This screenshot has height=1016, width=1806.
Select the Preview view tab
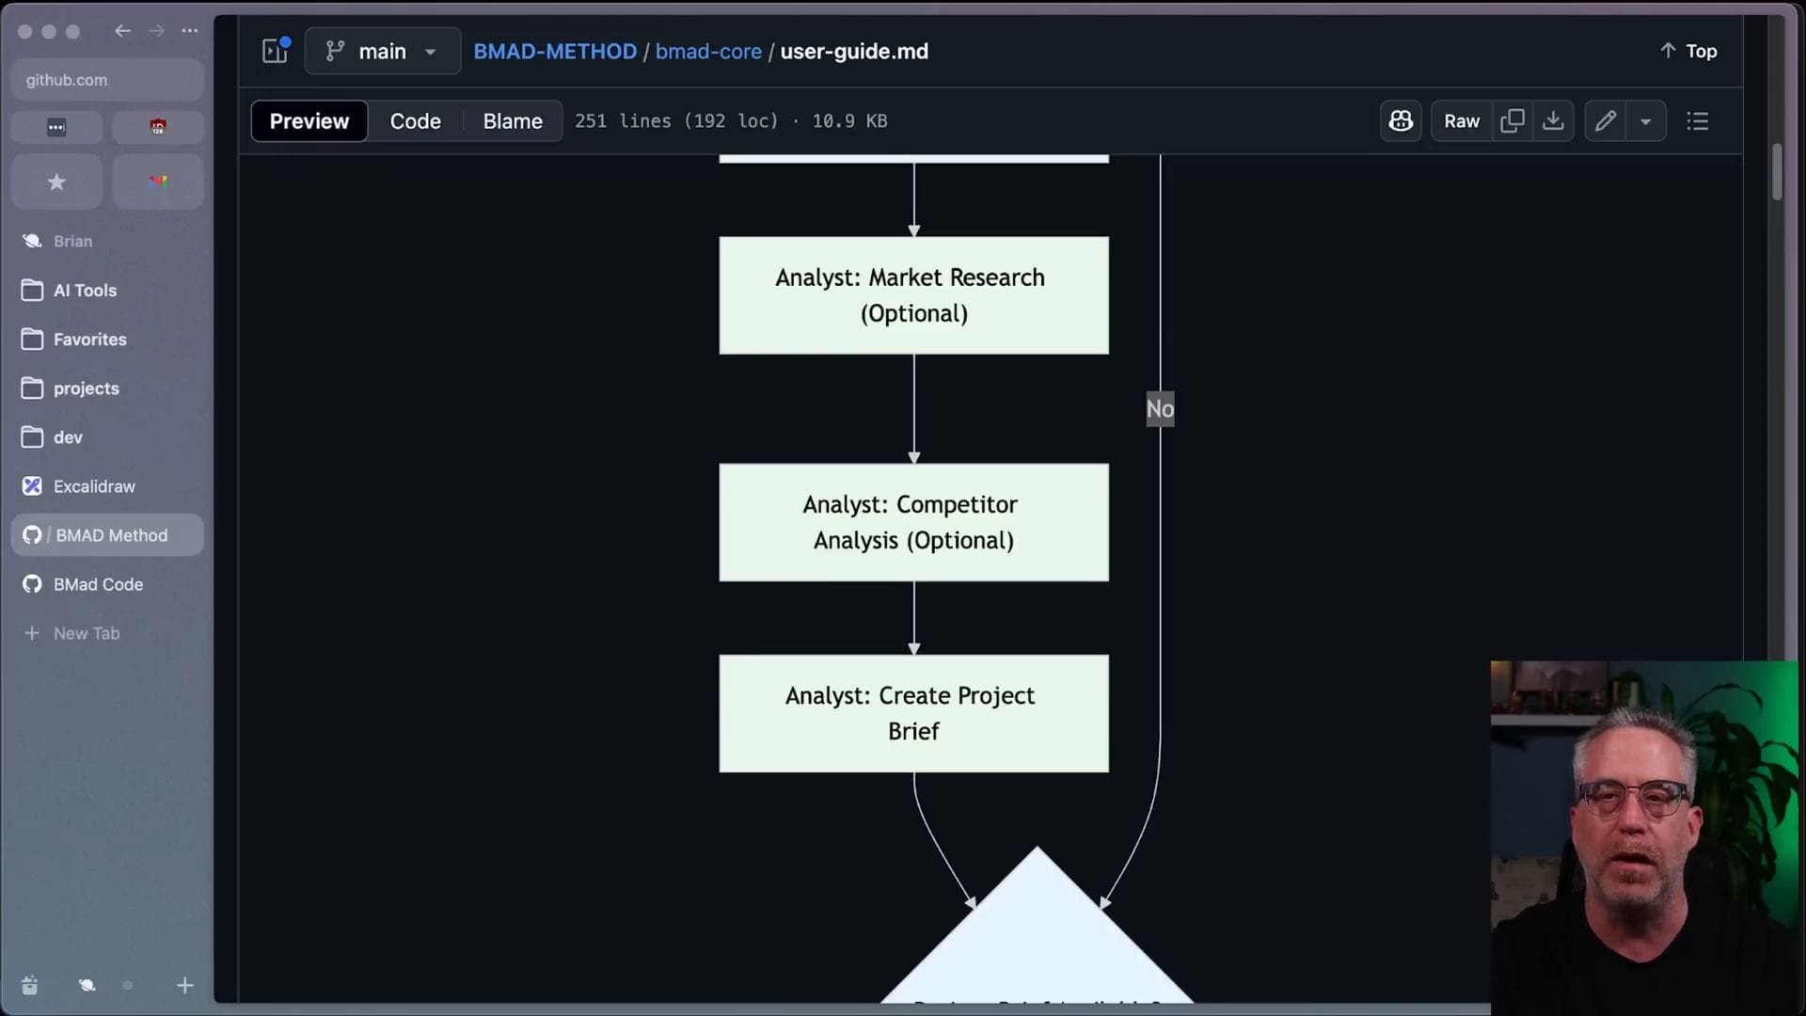309,121
